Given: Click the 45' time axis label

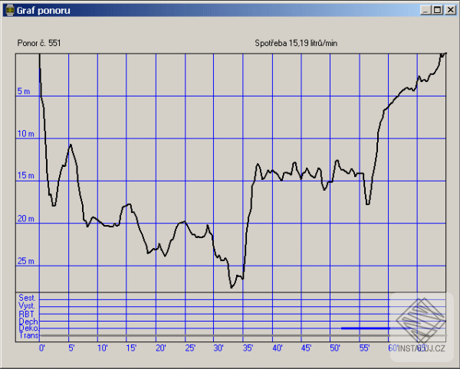Looking at the screenshot, I should tap(306, 348).
